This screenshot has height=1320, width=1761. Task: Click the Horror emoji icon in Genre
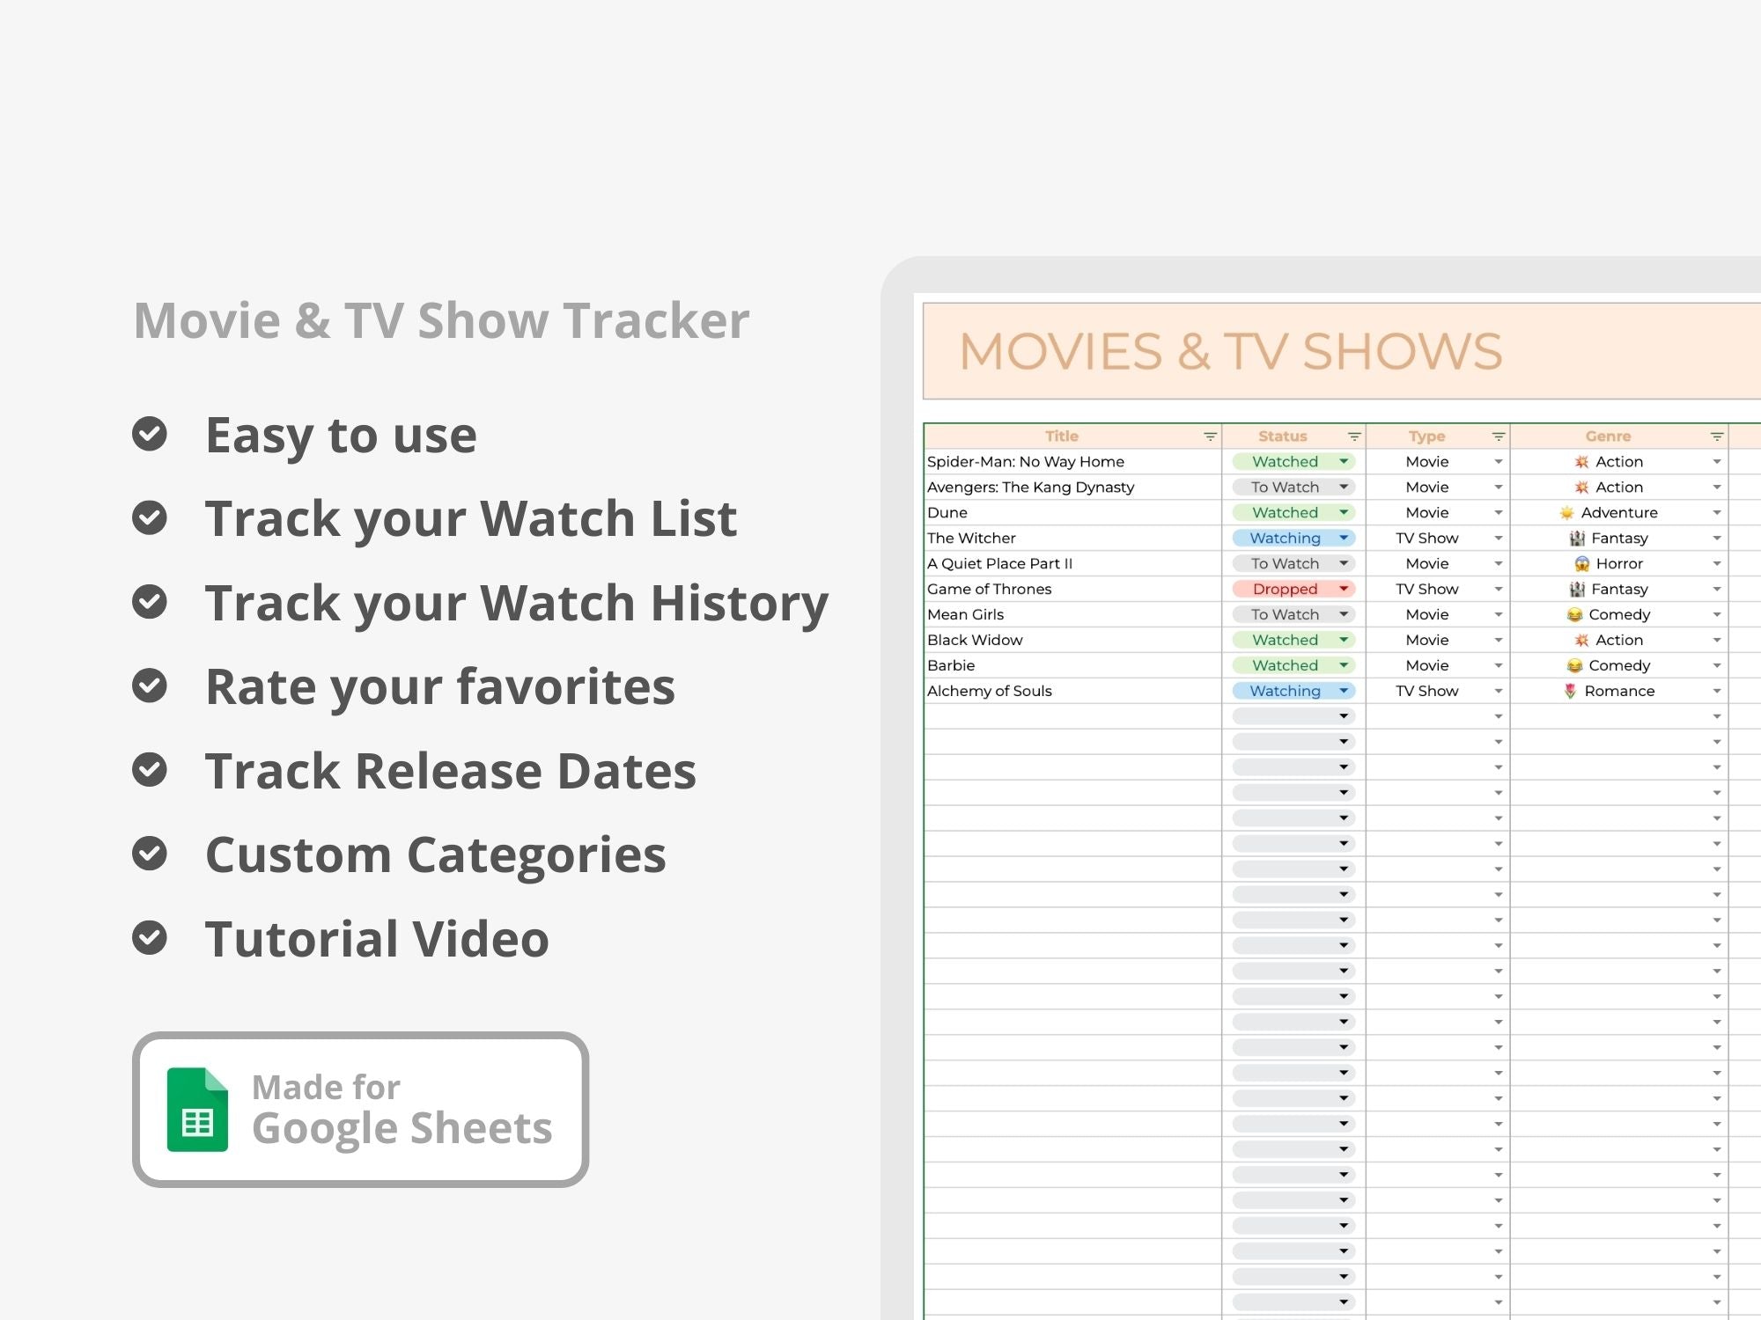tap(1581, 564)
